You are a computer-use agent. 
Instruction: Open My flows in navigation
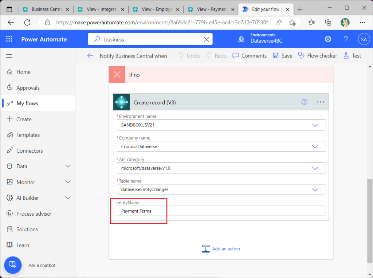(x=38, y=103)
